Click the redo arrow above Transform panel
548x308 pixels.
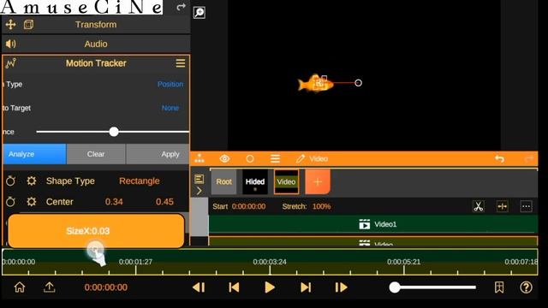pyautogui.click(x=181, y=7)
